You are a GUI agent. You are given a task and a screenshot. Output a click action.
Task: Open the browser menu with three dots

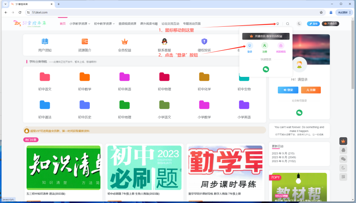pyautogui.click(x=349, y=12)
